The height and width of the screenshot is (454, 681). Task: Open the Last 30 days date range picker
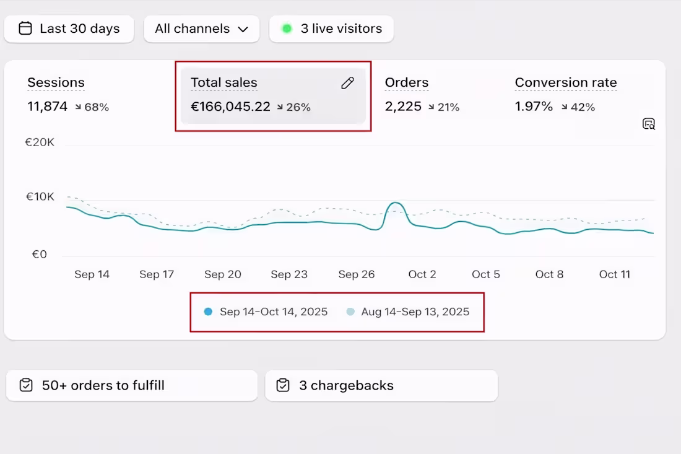coord(69,28)
